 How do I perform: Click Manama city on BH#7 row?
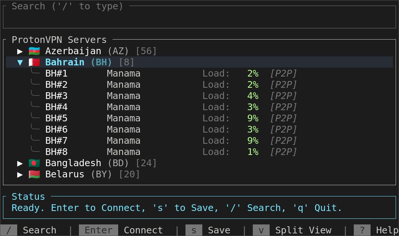click(x=123, y=140)
